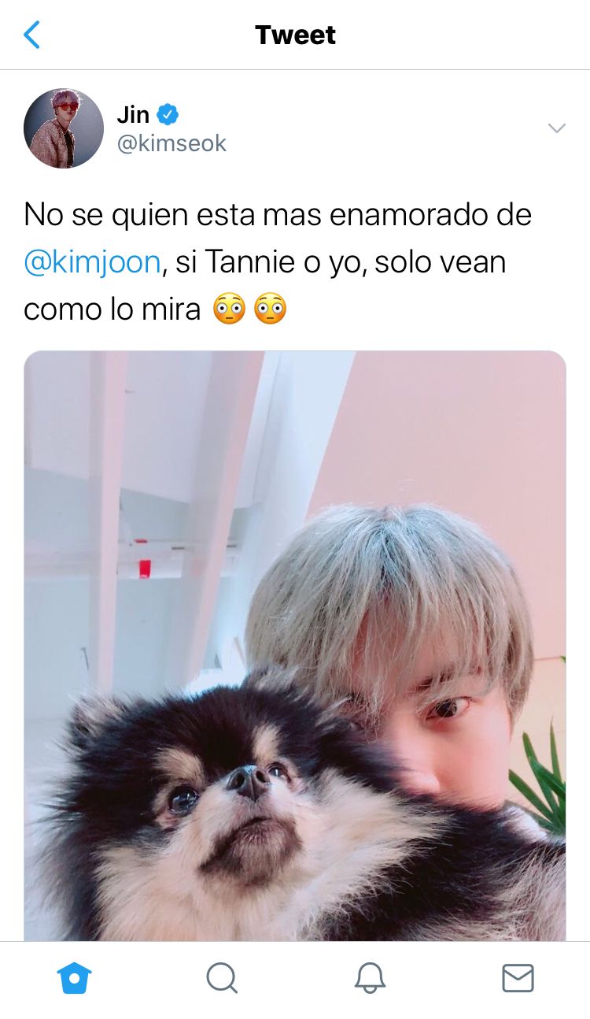Tap the display name Jin
590x1019 pixels.
point(133,115)
